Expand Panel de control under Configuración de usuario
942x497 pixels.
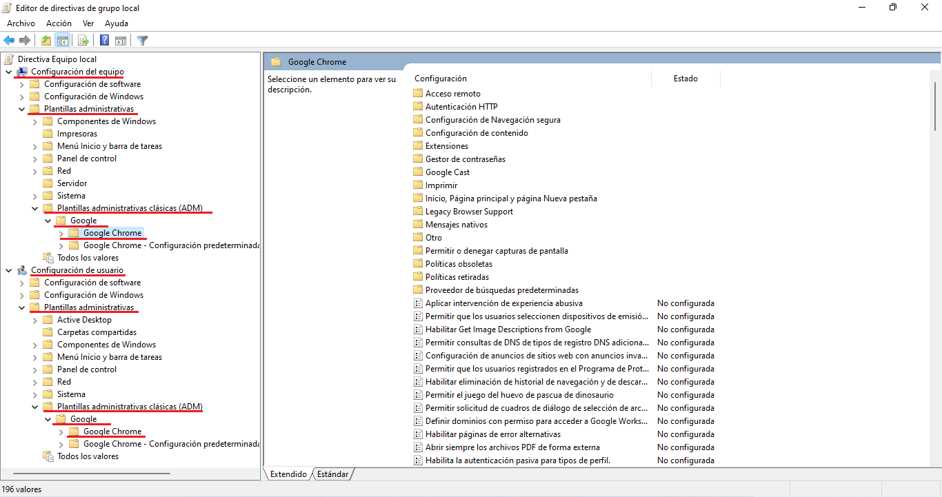pyautogui.click(x=34, y=369)
